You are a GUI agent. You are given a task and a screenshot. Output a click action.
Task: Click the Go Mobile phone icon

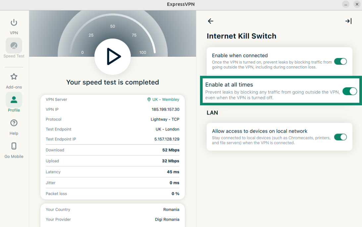[x=14, y=146]
